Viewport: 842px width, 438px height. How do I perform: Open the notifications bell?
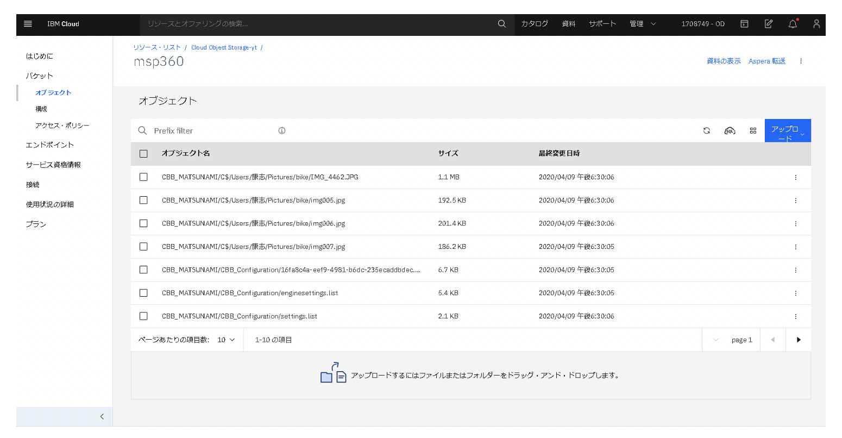point(793,24)
